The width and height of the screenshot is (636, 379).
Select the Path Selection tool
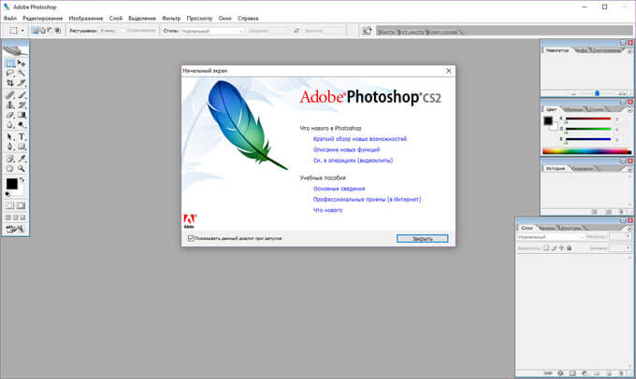[10, 137]
